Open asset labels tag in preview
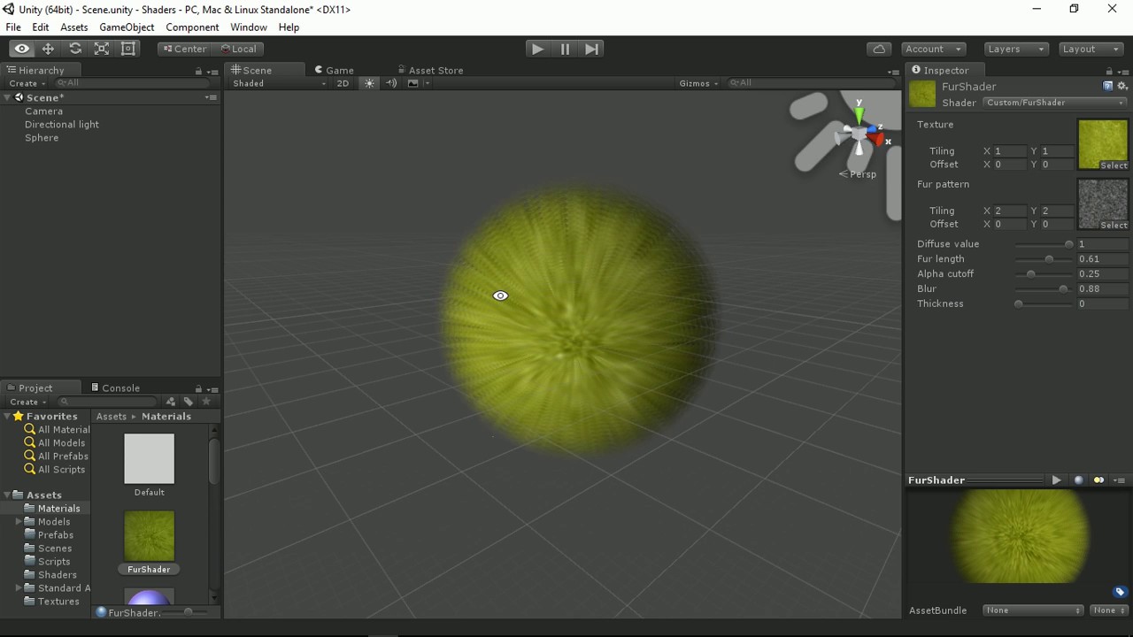This screenshot has height=637, width=1133. tap(1120, 592)
